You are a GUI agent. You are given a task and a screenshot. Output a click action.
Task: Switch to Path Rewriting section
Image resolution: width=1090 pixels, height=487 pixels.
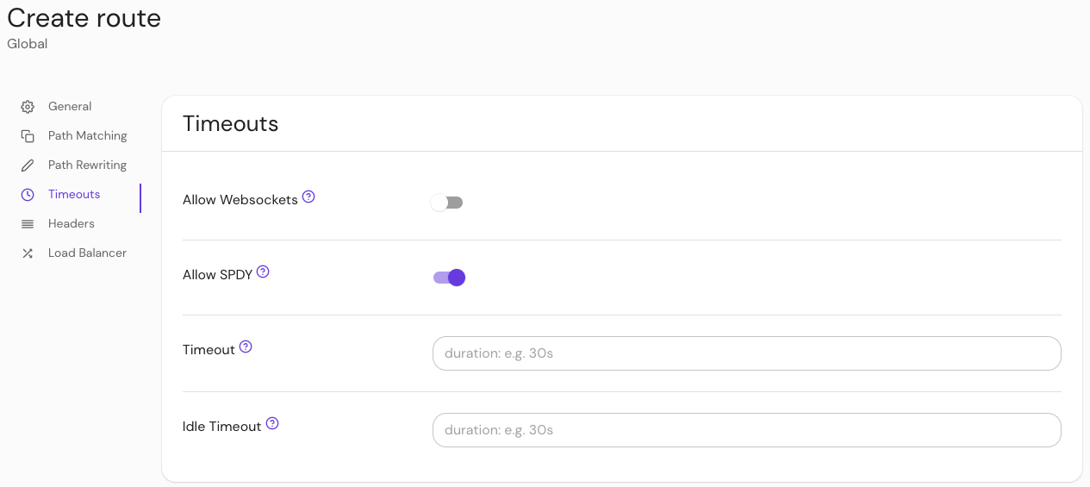(87, 165)
